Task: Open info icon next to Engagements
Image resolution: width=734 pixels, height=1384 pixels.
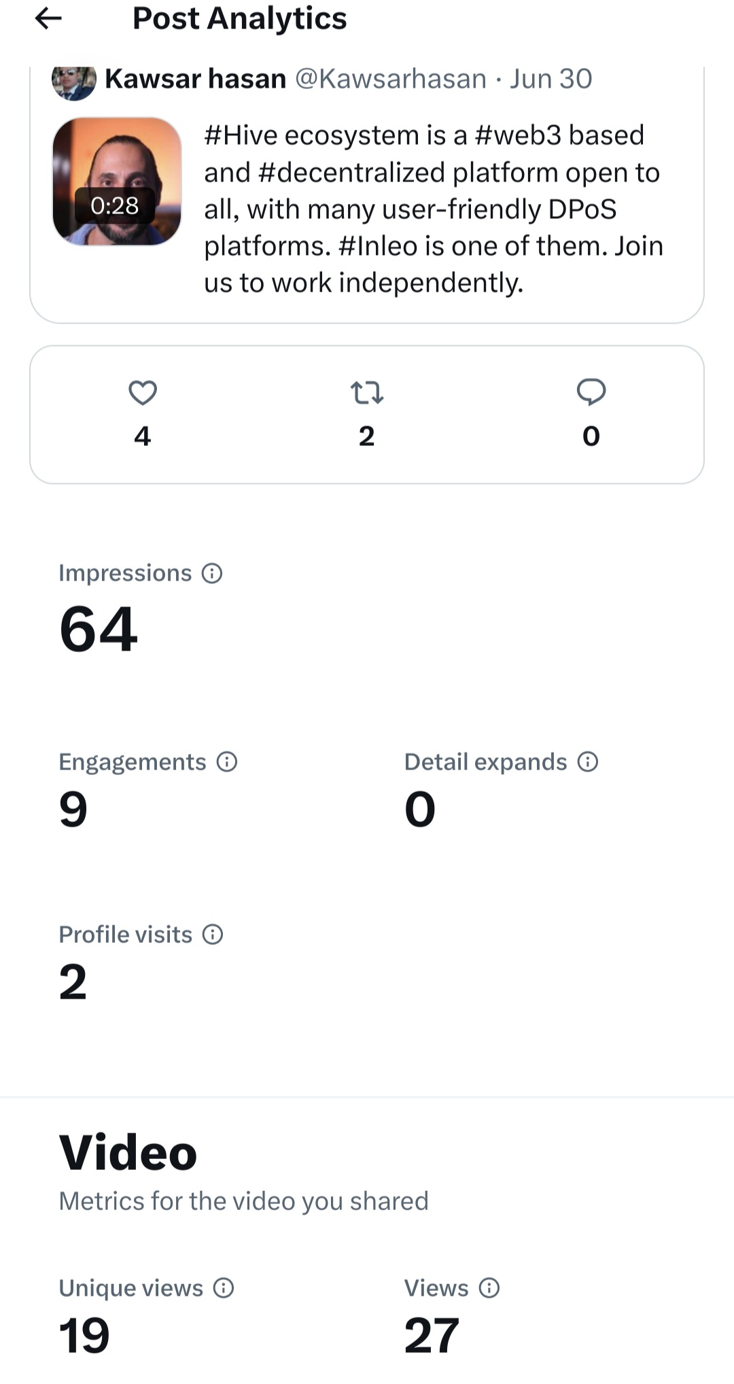Action: [x=226, y=762]
